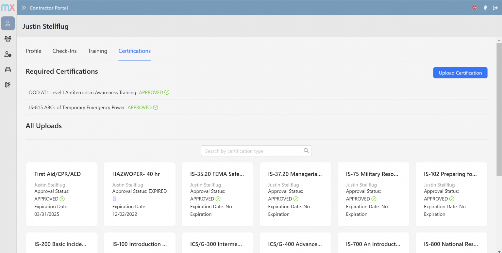Click the bottom walking-person sidebar icon

tap(8, 85)
